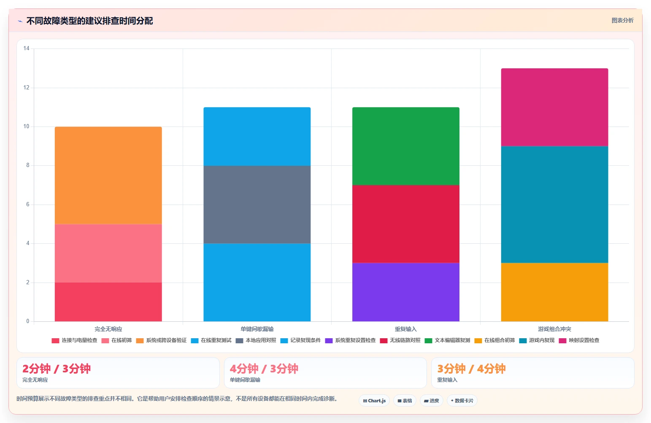The width and height of the screenshot is (651, 423).
Task: Open the 2分钟 / 3分钟 data card
Action: (118, 373)
